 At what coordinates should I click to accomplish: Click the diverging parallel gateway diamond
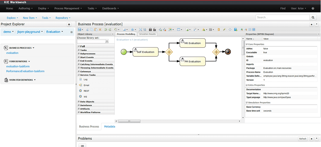169,52
